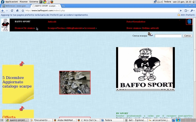Open a new tab with the plus button
This screenshot has height=122, width=196.
tap(63, 6)
